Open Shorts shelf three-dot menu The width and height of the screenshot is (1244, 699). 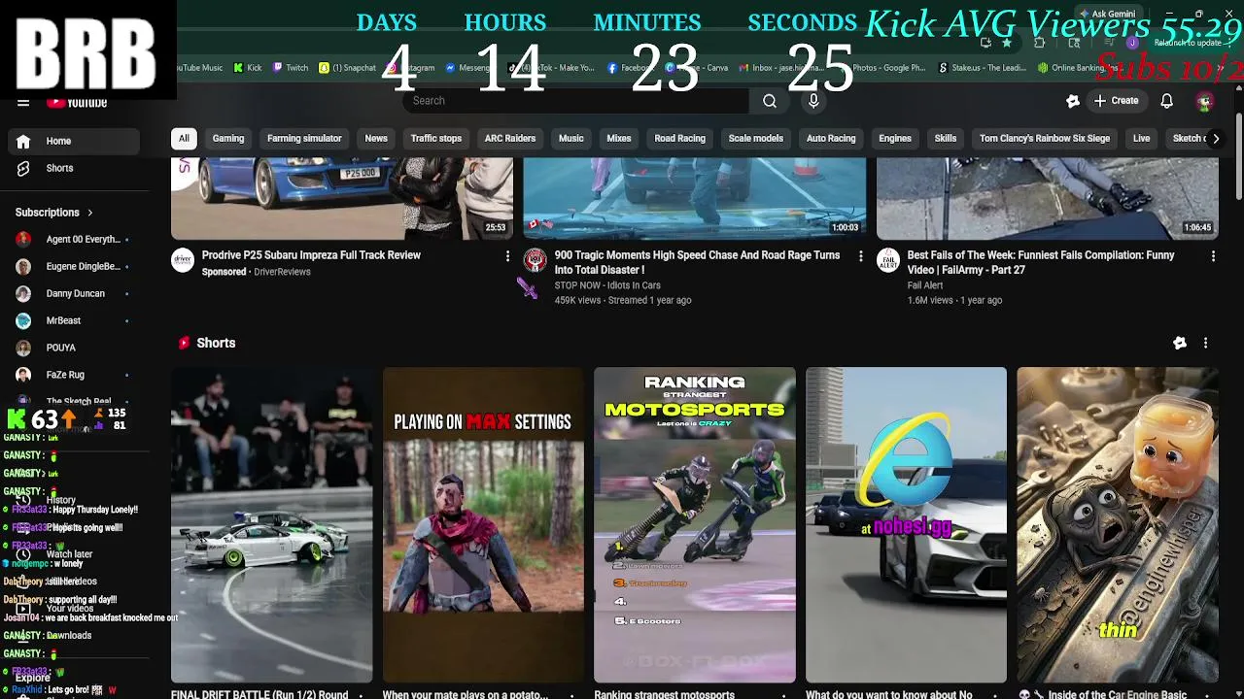1205,343
